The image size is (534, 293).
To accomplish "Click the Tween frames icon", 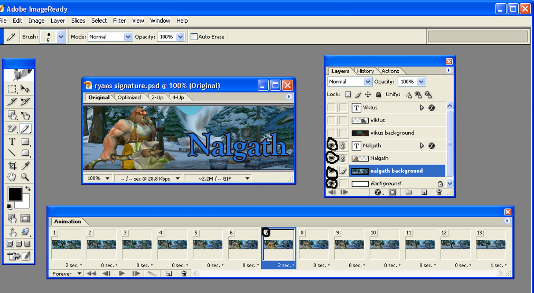I will pos(152,273).
